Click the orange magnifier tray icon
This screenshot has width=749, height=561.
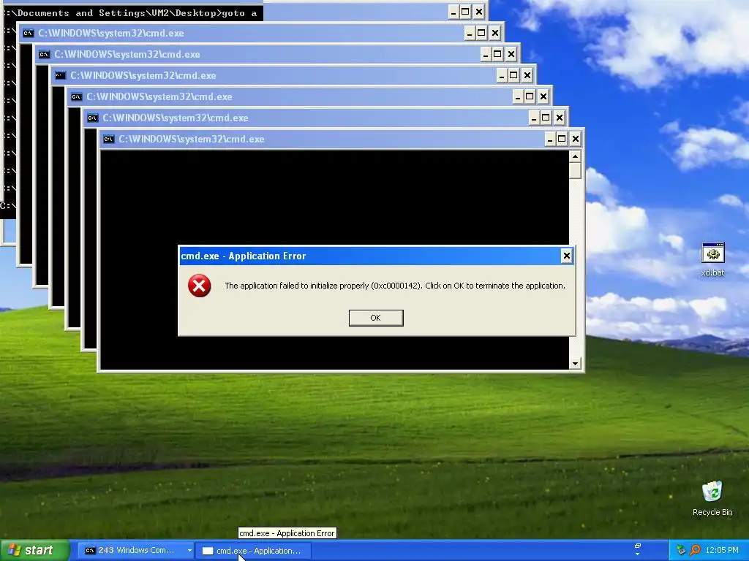pos(695,551)
